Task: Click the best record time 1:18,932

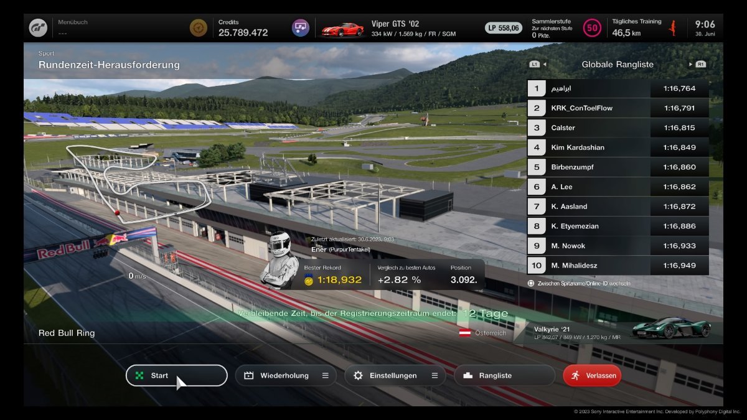Action: [x=339, y=280]
